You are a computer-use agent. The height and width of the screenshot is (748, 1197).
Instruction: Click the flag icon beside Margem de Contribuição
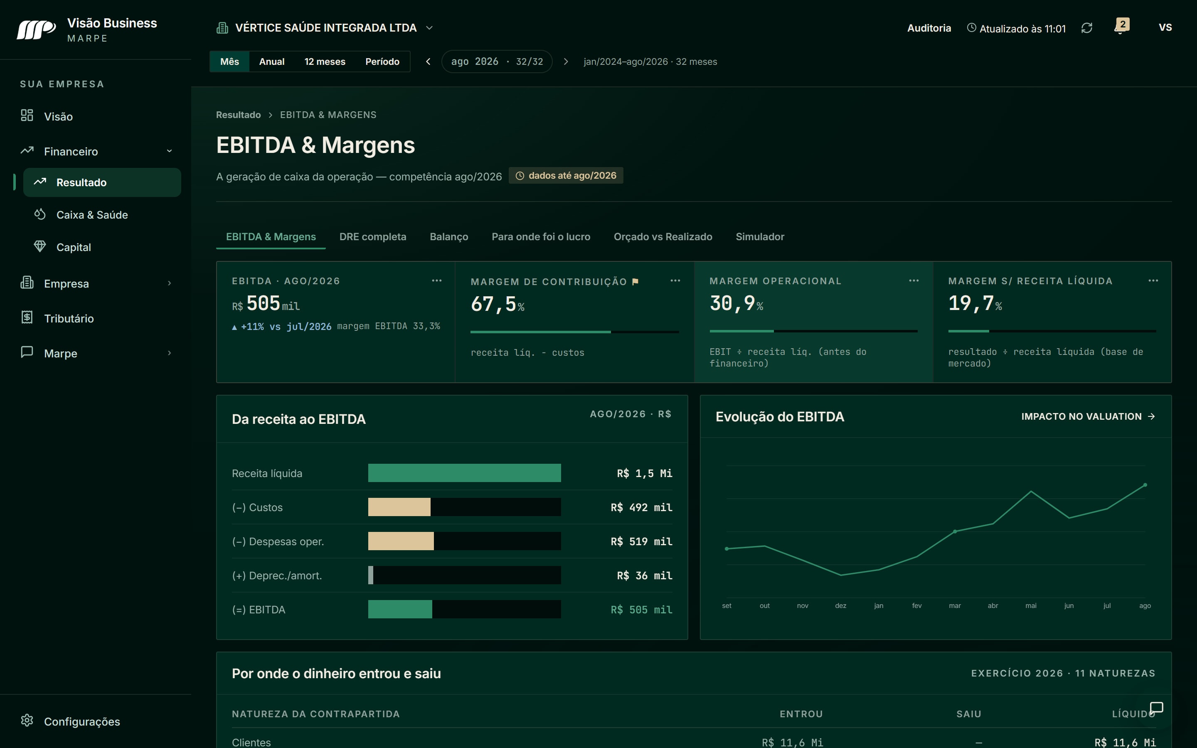pyautogui.click(x=635, y=281)
